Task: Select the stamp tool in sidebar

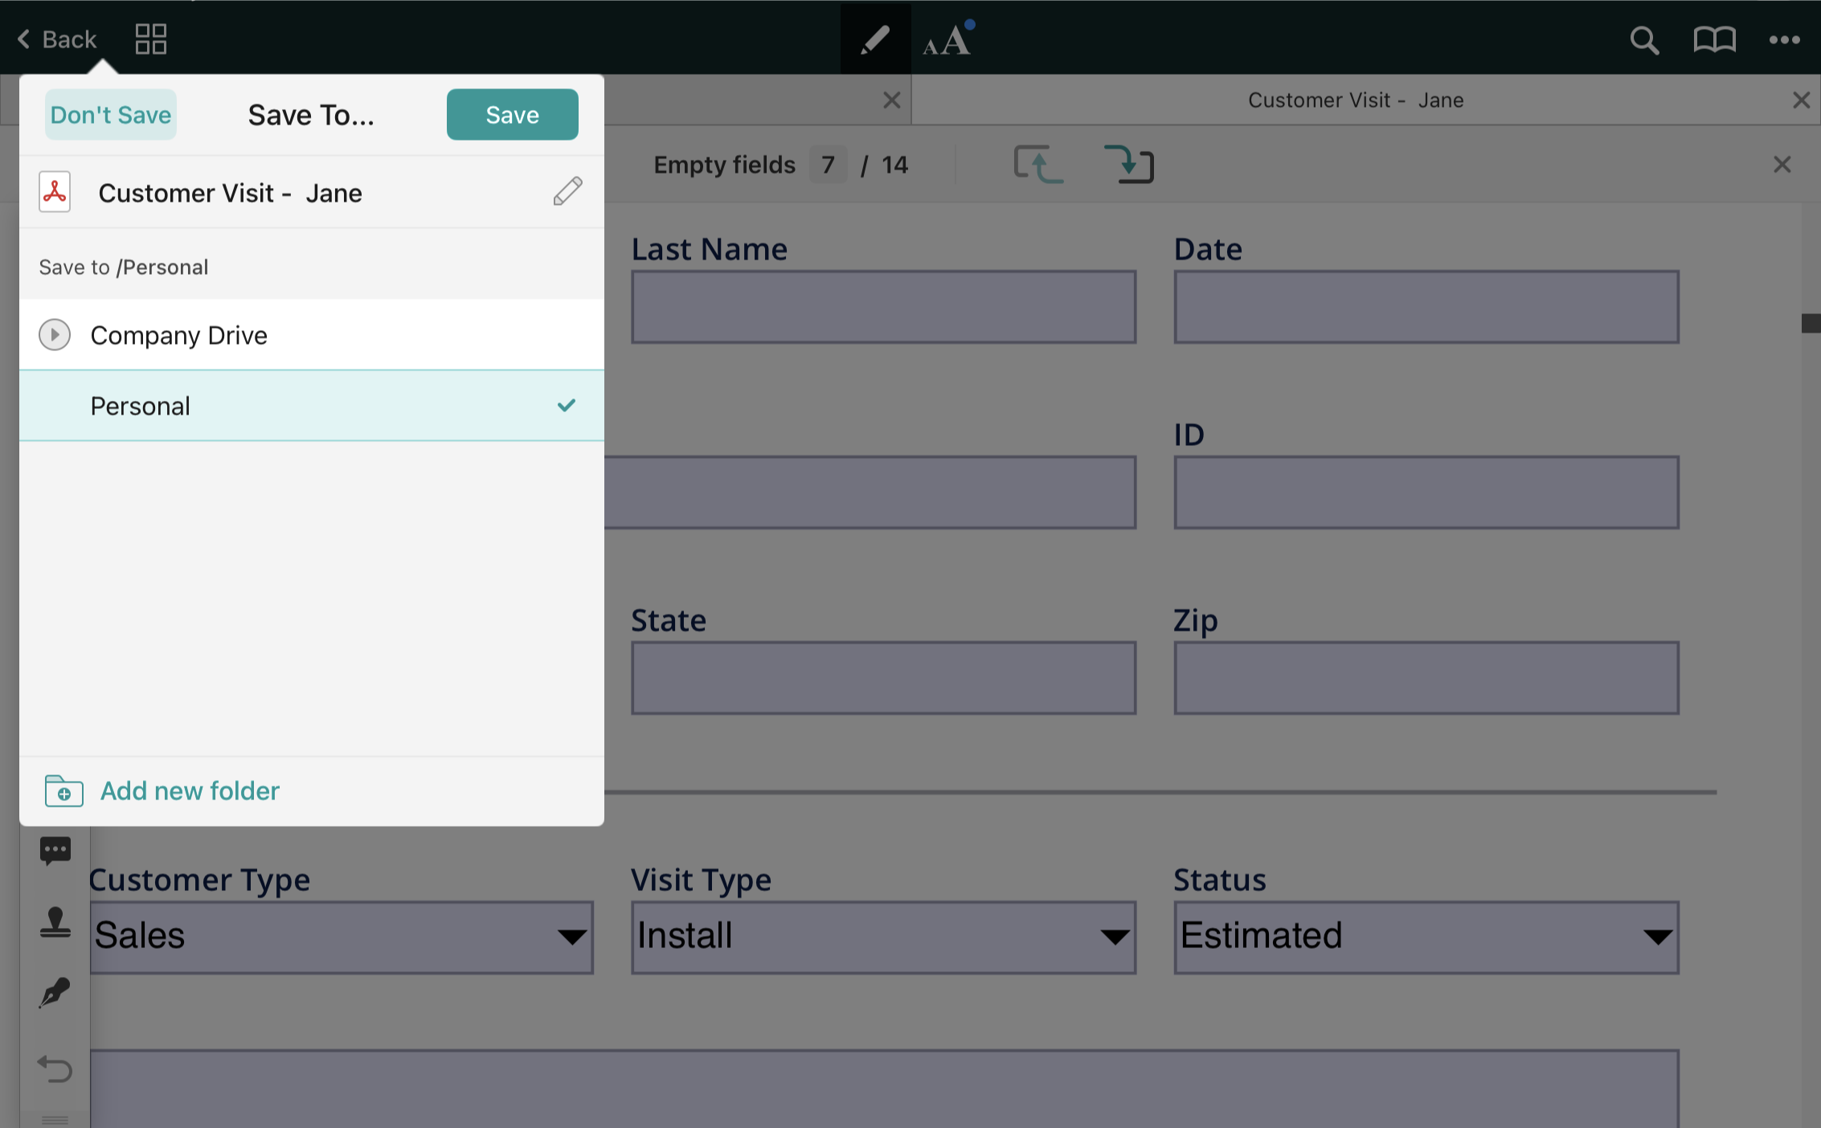Action: [55, 922]
